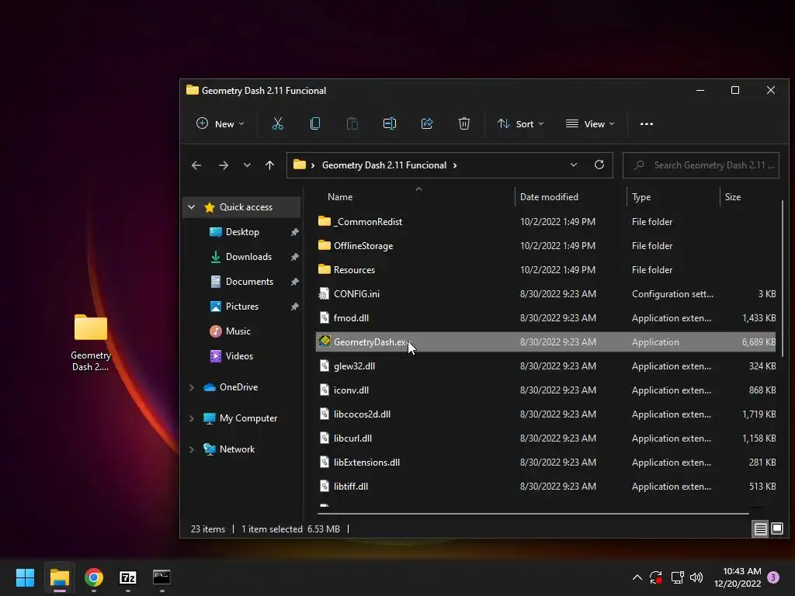The image size is (795, 596).
Task: Click the Paste clipboard icon
Action: [x=352, y=123]
